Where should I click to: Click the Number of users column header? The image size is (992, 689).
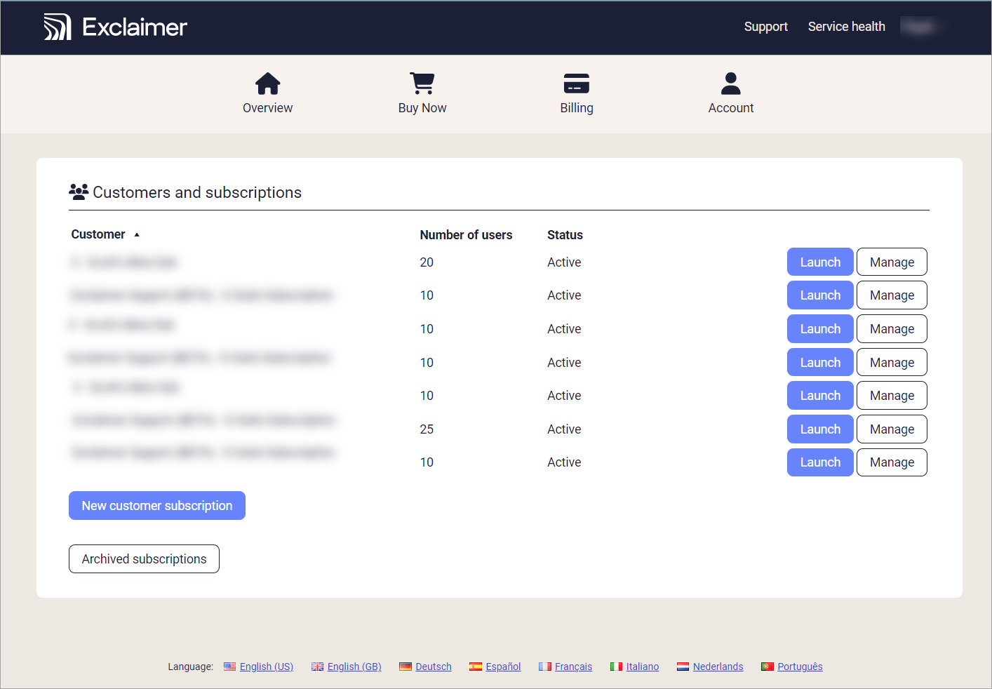pos(466,235)
